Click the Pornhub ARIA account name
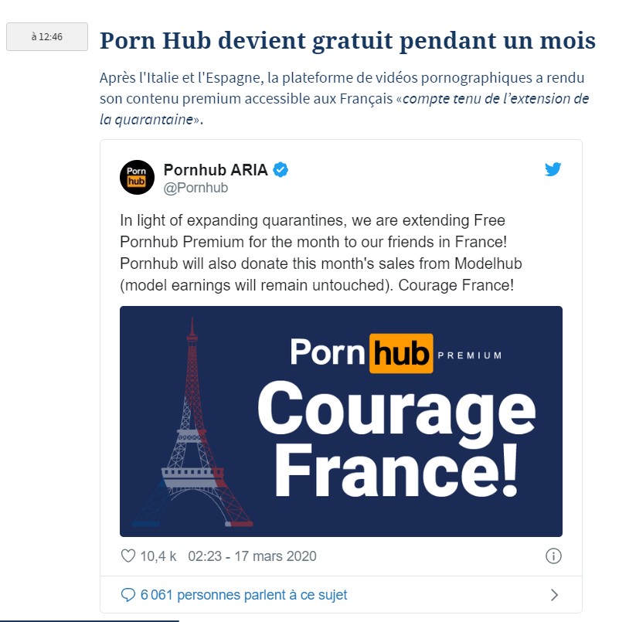The height and width of the screenshot is (622, 619). [216, 170]
